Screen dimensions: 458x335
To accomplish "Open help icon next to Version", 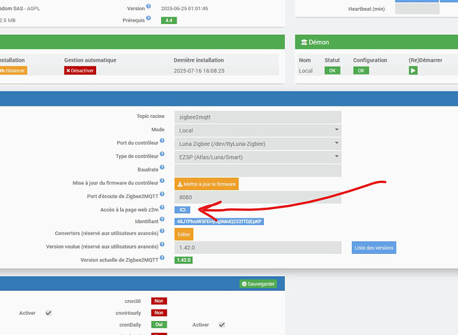I will 148,6.
